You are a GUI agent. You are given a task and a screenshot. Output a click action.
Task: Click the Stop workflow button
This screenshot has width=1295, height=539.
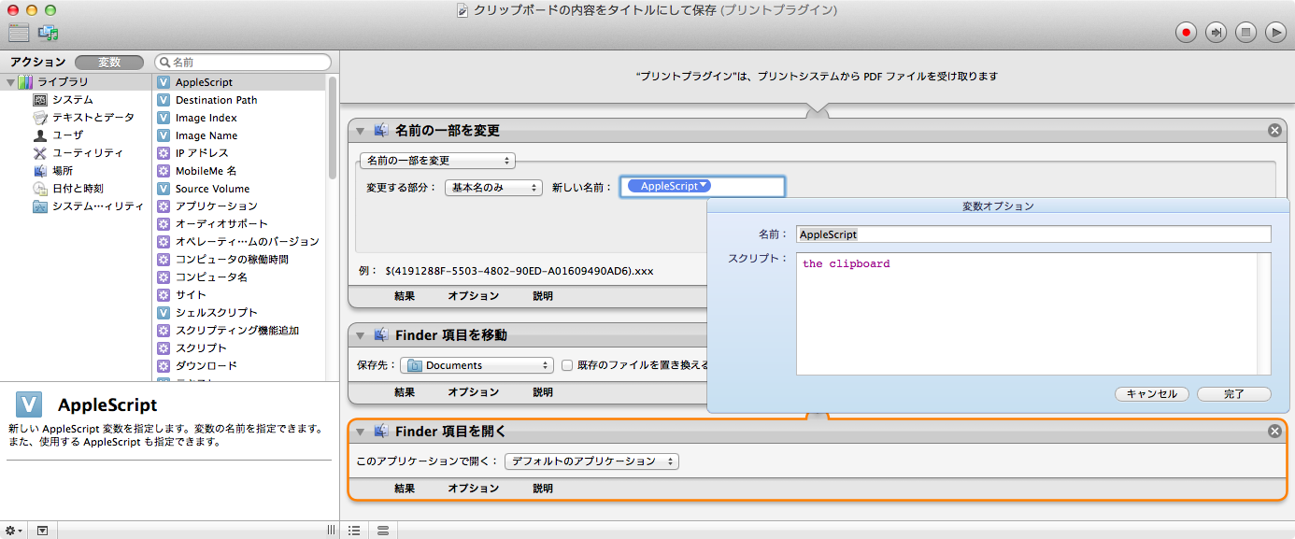click(x=1245, y=33)
